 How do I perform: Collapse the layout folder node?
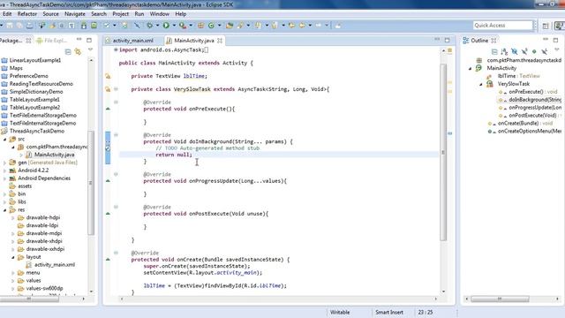point(13,257)
